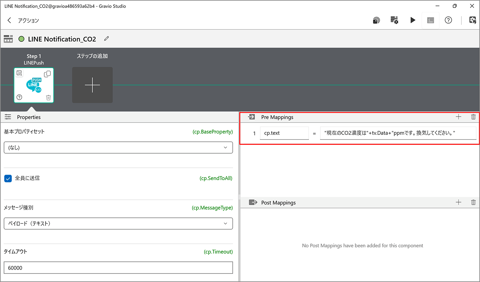Delete Step 1 using its trash icon
The width and height of the screenshot is (480, 282).
(x=48, y=97)
